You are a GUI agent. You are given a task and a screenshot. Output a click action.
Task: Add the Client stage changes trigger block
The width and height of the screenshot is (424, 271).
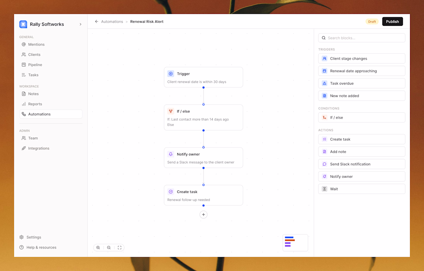(x=362, y=59)
